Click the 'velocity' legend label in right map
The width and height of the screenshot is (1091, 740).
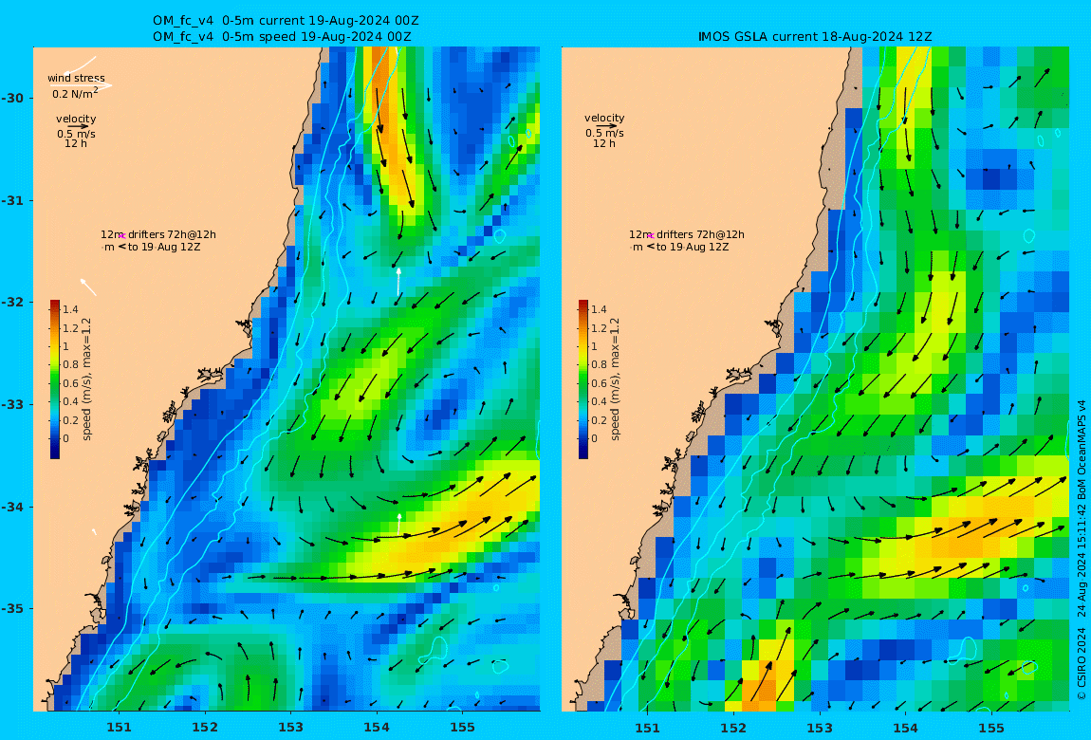[x=604, y=119]
